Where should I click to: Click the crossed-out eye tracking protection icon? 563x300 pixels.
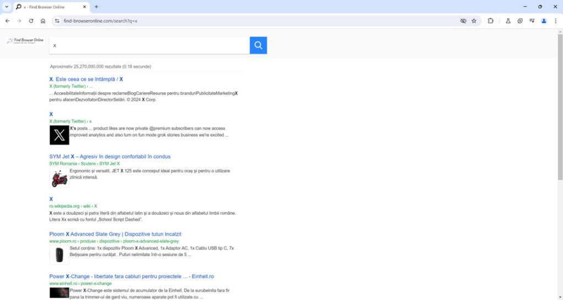[x=463, y=21]
